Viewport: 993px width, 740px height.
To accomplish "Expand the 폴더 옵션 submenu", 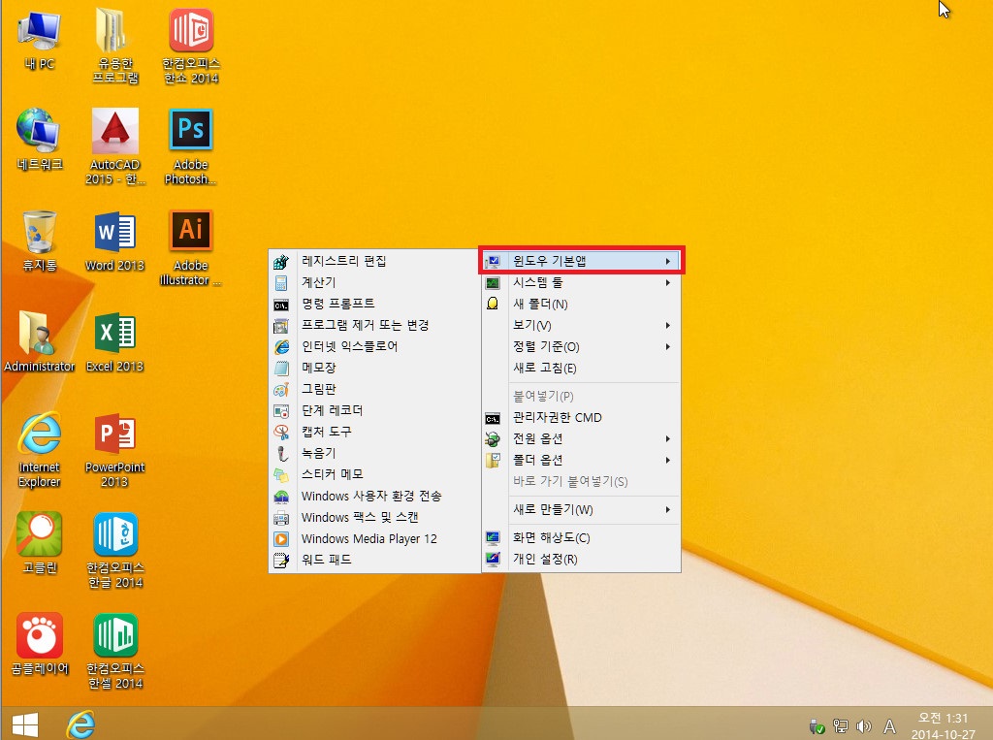I will point(582,460).
